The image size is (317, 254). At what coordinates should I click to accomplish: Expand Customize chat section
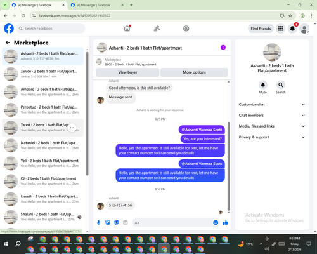272,104
